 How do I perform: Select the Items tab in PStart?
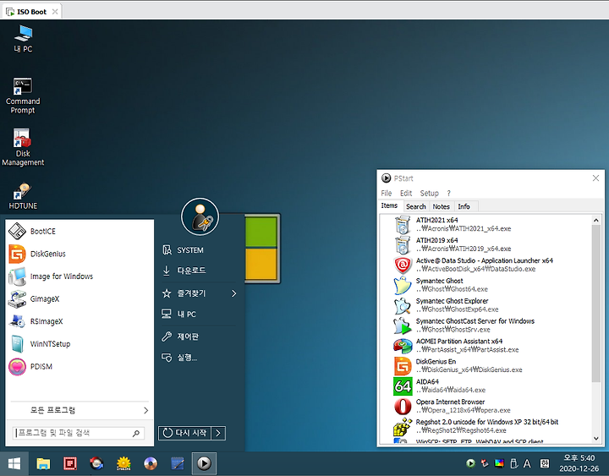(389, 205)
